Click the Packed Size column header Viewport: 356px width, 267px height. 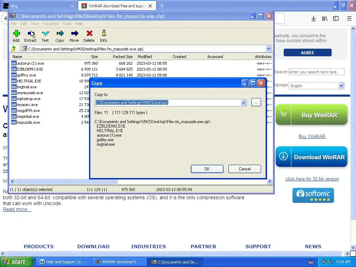[x=117, y=57]
